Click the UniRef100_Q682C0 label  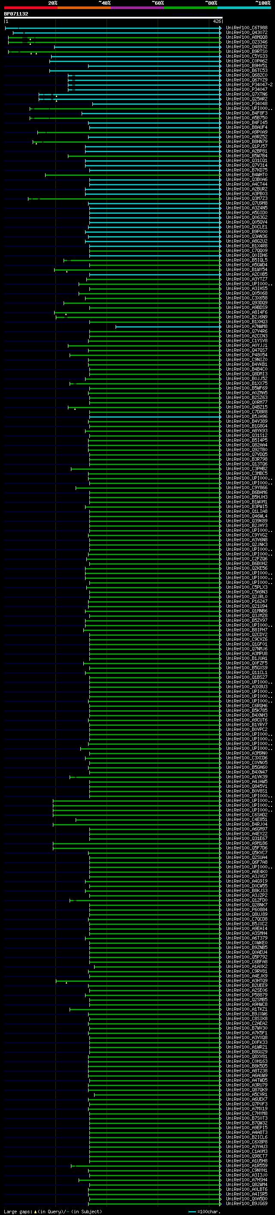pyautogui.click(x=247, y=75)
